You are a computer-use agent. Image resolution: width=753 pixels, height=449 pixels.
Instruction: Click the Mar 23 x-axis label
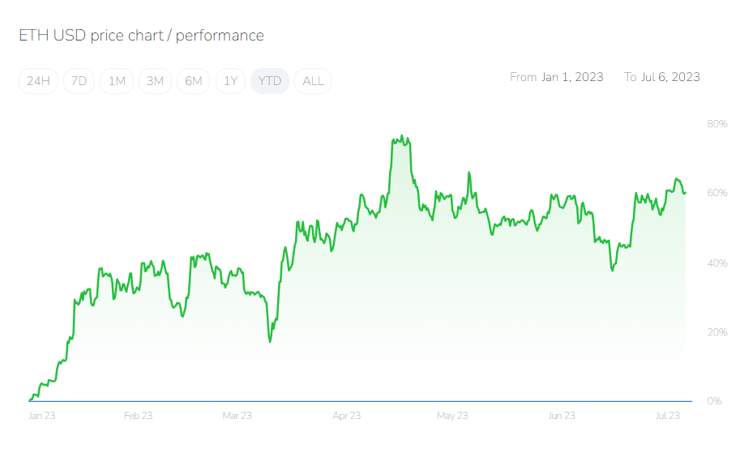point(237,416)
